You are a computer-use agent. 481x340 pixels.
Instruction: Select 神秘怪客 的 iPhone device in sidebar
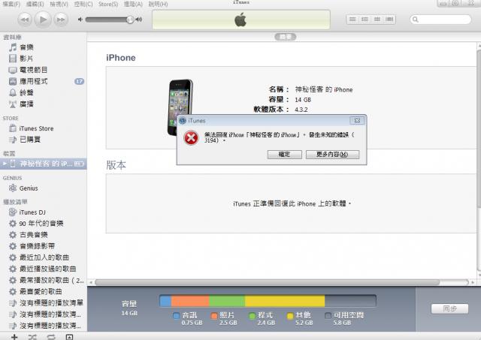[43, 164]
